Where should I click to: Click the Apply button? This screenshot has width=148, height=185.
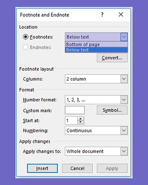pos(112,168)
